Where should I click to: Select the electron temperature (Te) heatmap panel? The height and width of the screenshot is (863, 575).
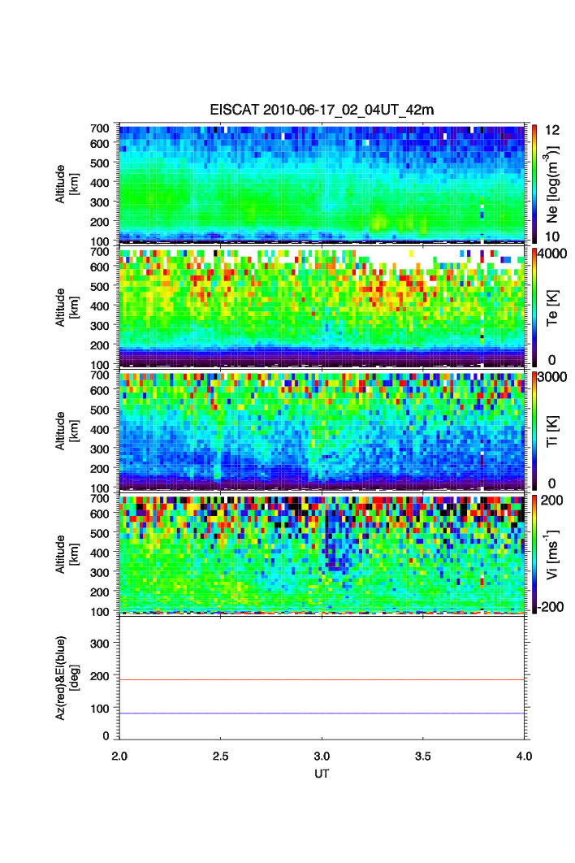point(322,306)
